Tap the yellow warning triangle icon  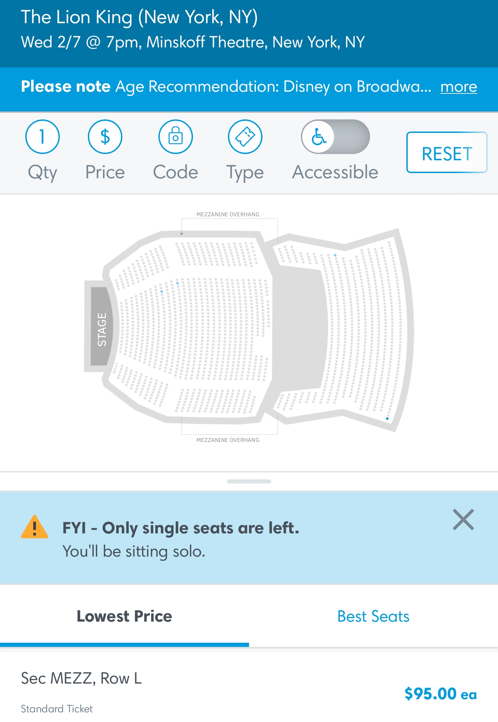pyautogui.click(x=35, y=527)
